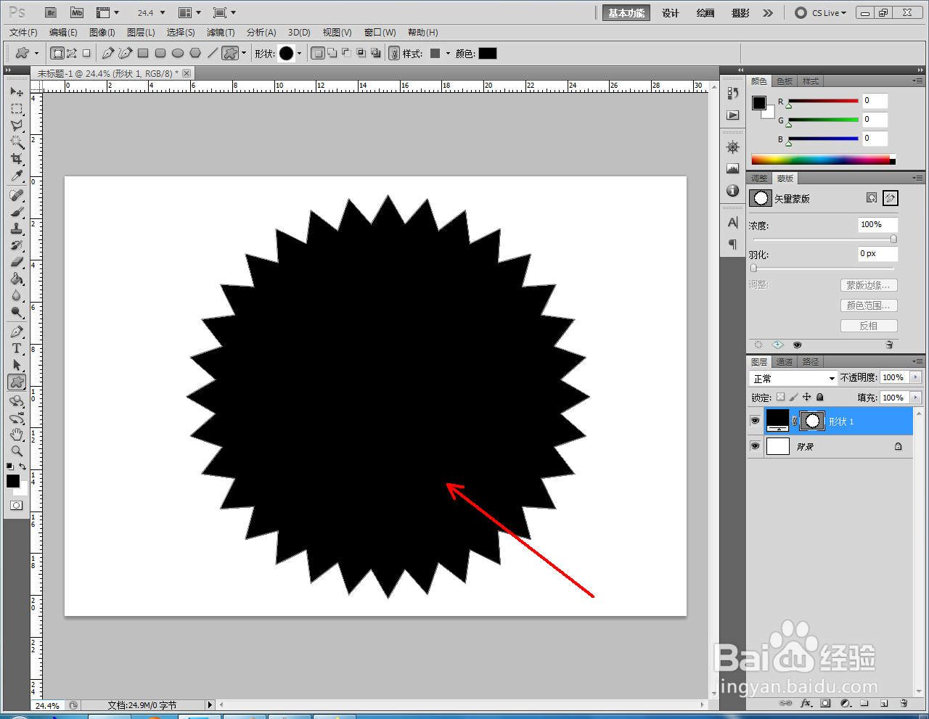
Task: Toggle the style link chain icon
Action: 394,53
